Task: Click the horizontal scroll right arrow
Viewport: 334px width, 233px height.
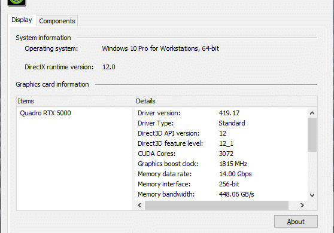Action: pos(302,205)
